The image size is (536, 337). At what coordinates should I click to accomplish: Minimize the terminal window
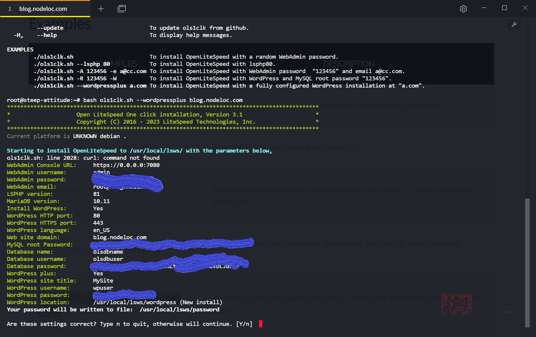click(x=484, y=8)
